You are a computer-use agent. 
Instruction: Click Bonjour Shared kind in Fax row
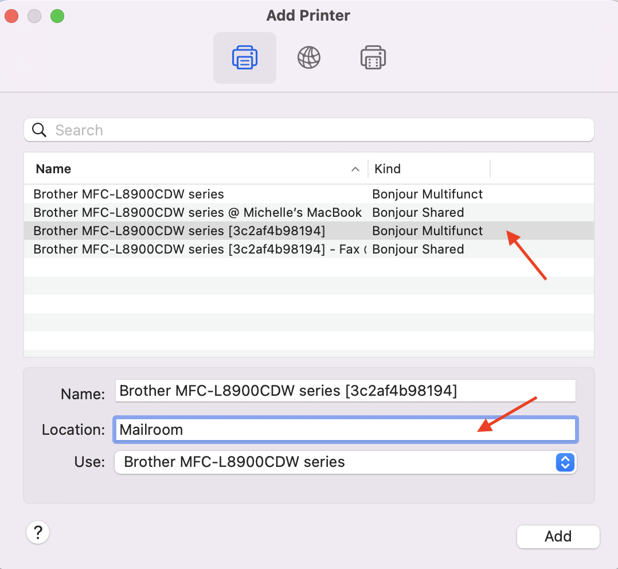(x=418, y=249)
